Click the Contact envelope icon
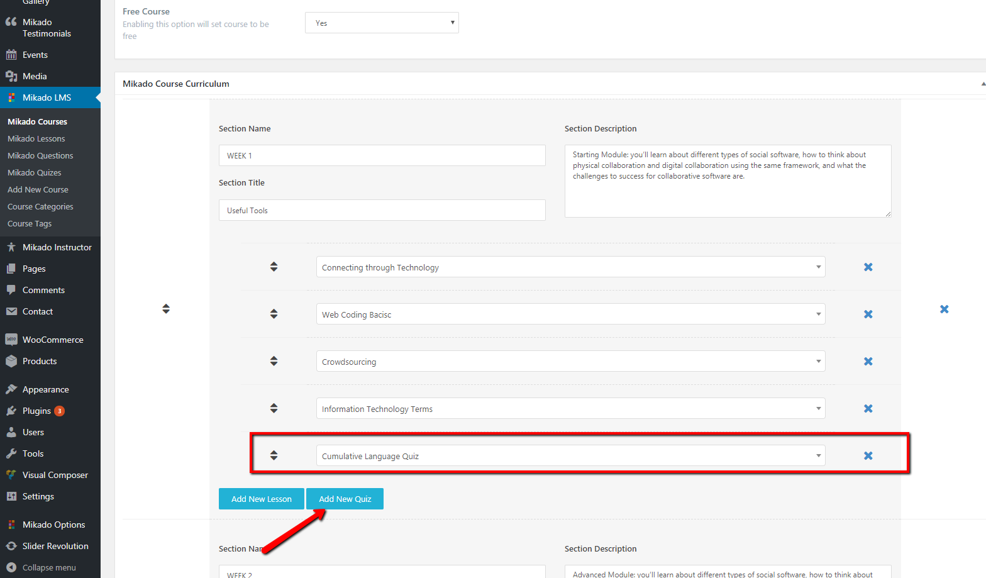The width and height of the screenshot is (986, 578). click(x=11, y=311)
